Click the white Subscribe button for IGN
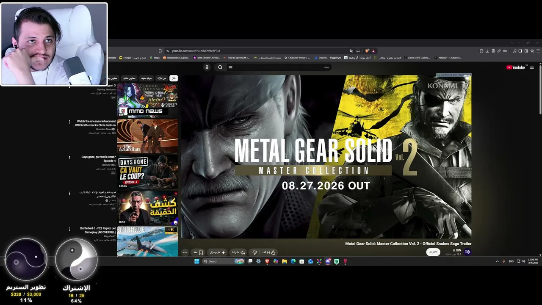 click(433, 252)
